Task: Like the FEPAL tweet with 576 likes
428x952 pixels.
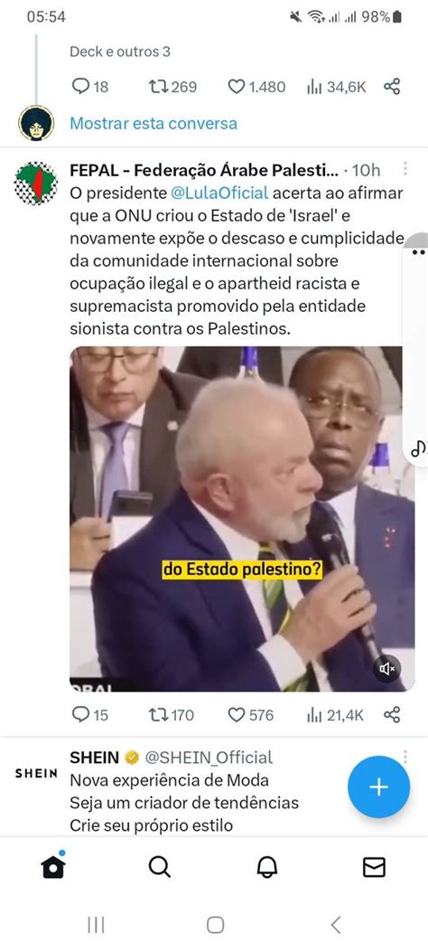Action: pos(250,714)
